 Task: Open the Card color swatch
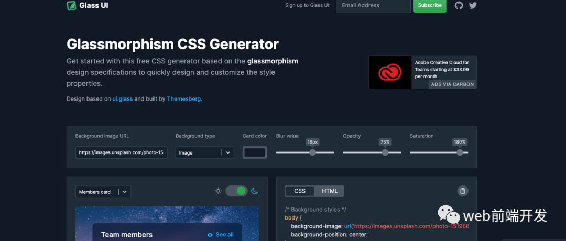tap(255, 152)
